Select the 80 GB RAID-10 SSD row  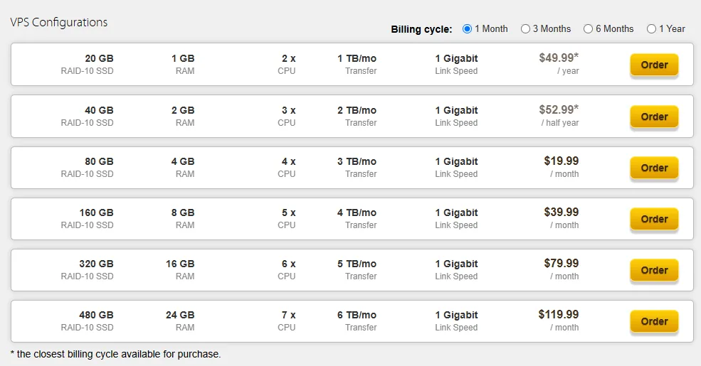352,168
